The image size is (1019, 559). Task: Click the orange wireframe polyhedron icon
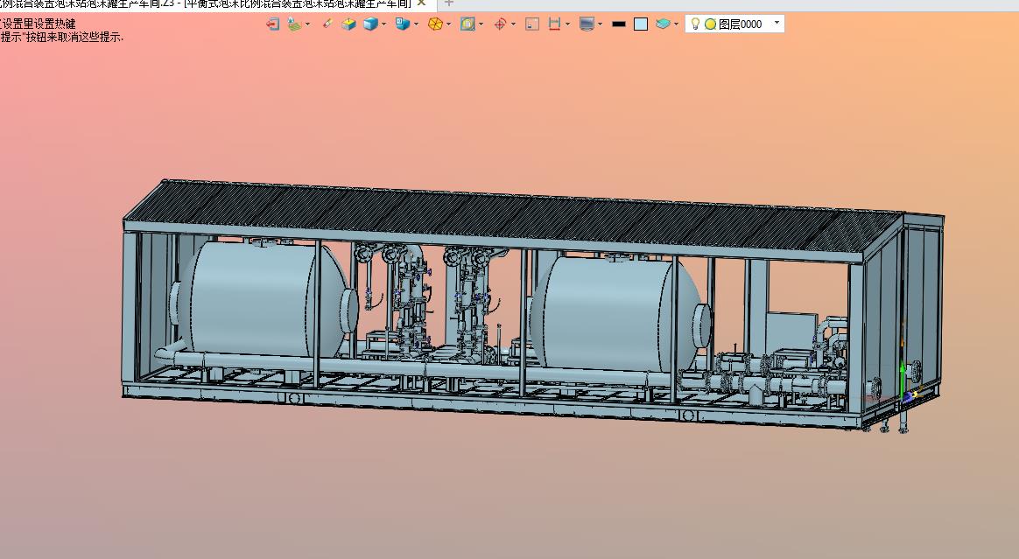pos(435,24)
